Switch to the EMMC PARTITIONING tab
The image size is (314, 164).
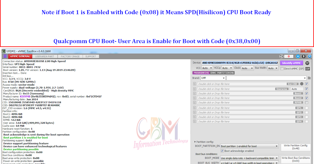pyautogui.click(x=223, y=73)
